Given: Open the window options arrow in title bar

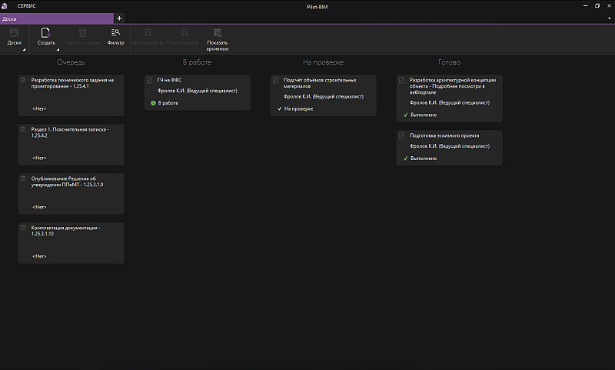Looking at the screenshot, I should [x=610, y=17].
